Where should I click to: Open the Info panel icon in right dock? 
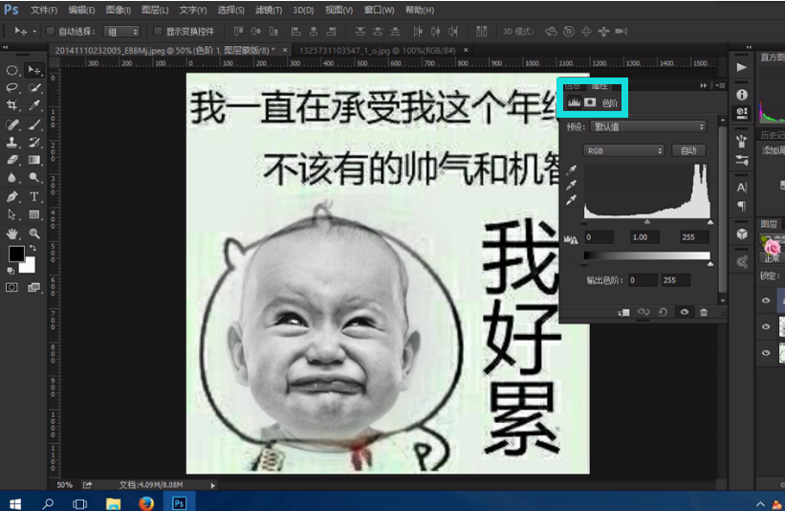click(x=742, y=95)
